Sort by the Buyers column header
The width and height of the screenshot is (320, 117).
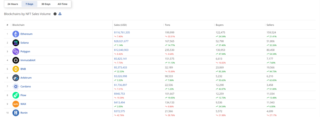coord(220,25)
